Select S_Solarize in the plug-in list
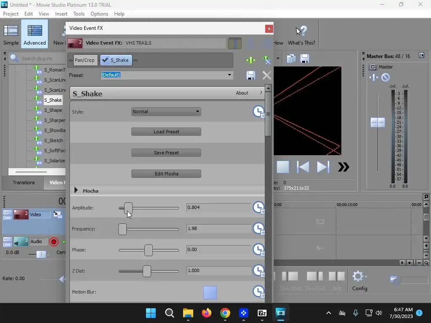The image size is (431, 323). tap(54, 161)
